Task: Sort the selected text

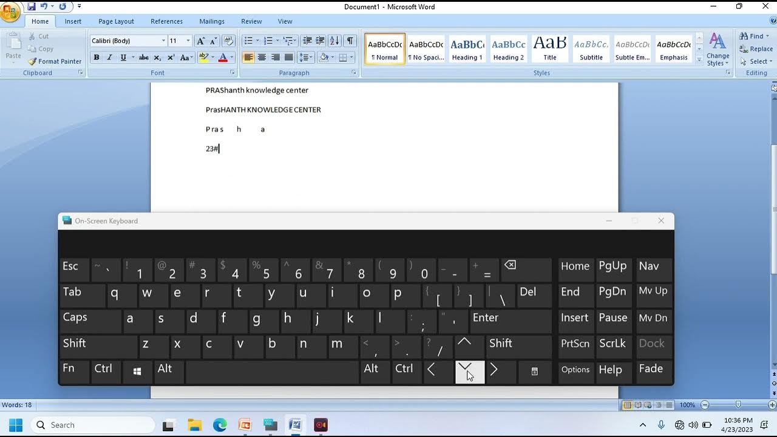Action: [x=334, y=41]
